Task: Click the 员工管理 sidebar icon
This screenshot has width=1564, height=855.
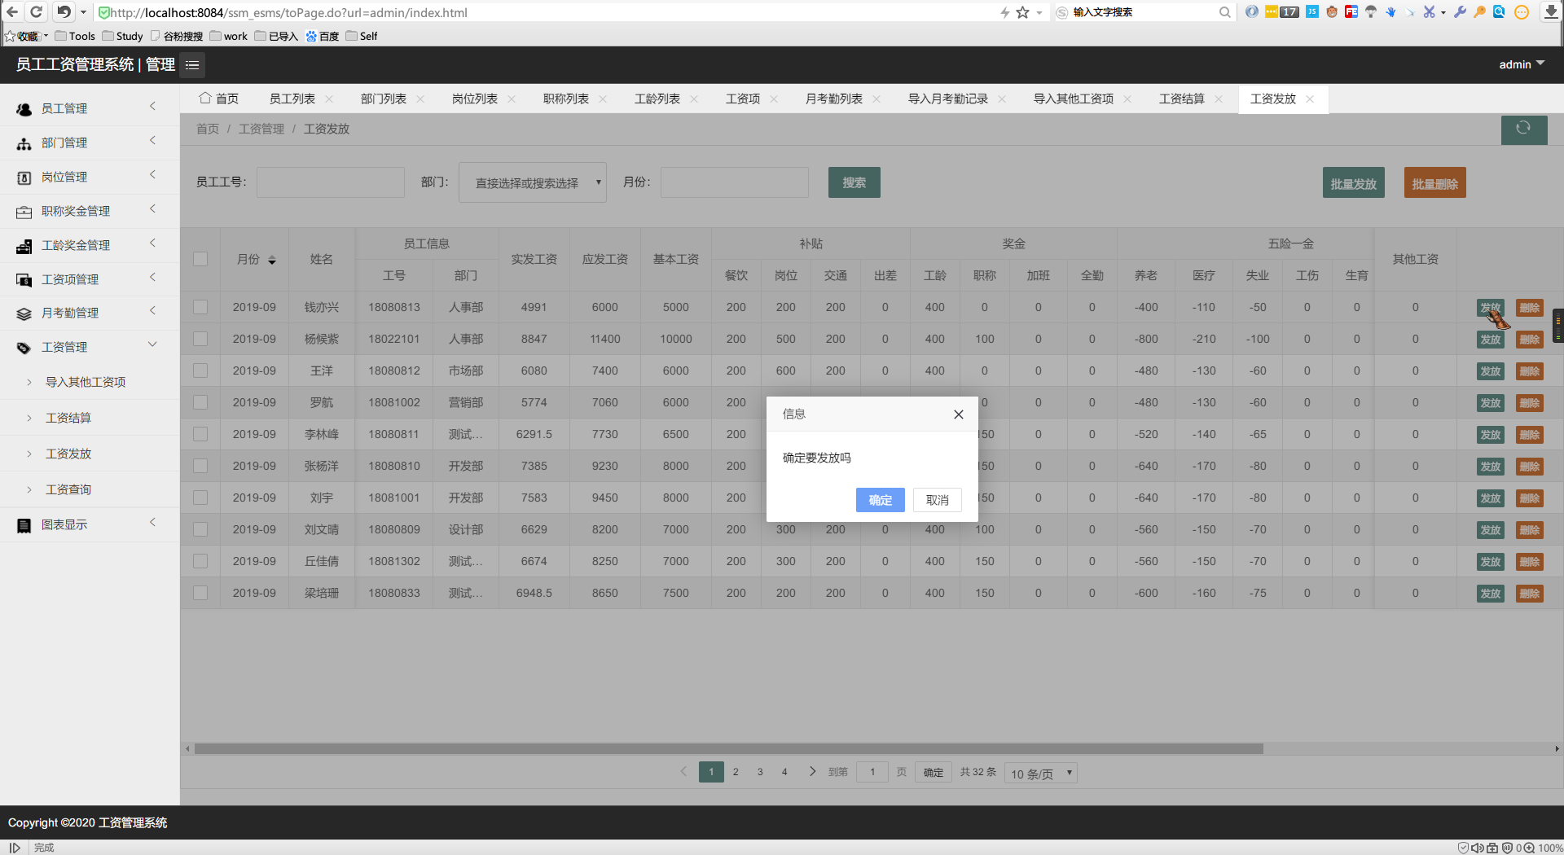Action: (x=24, y=109)
